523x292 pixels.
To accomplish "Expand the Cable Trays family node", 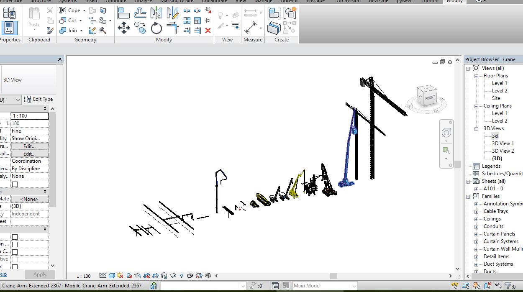I will (x=476, y=212).
